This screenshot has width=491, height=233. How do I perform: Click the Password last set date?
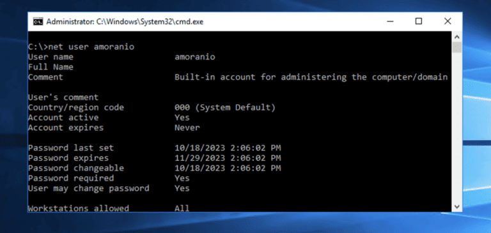[x=228, y=147]
